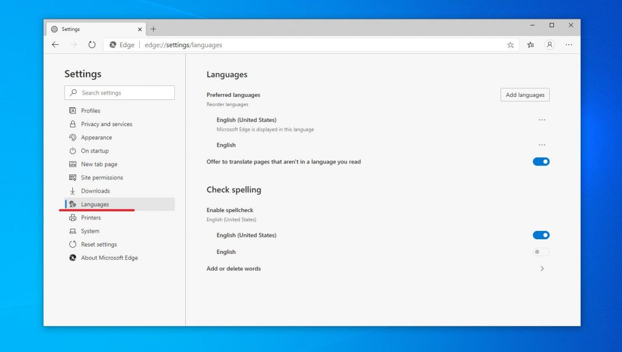Image resolution: width=622 pixels, height=352 pixels.
Task: Click the settings gear icon on tab
Action: 54,29
